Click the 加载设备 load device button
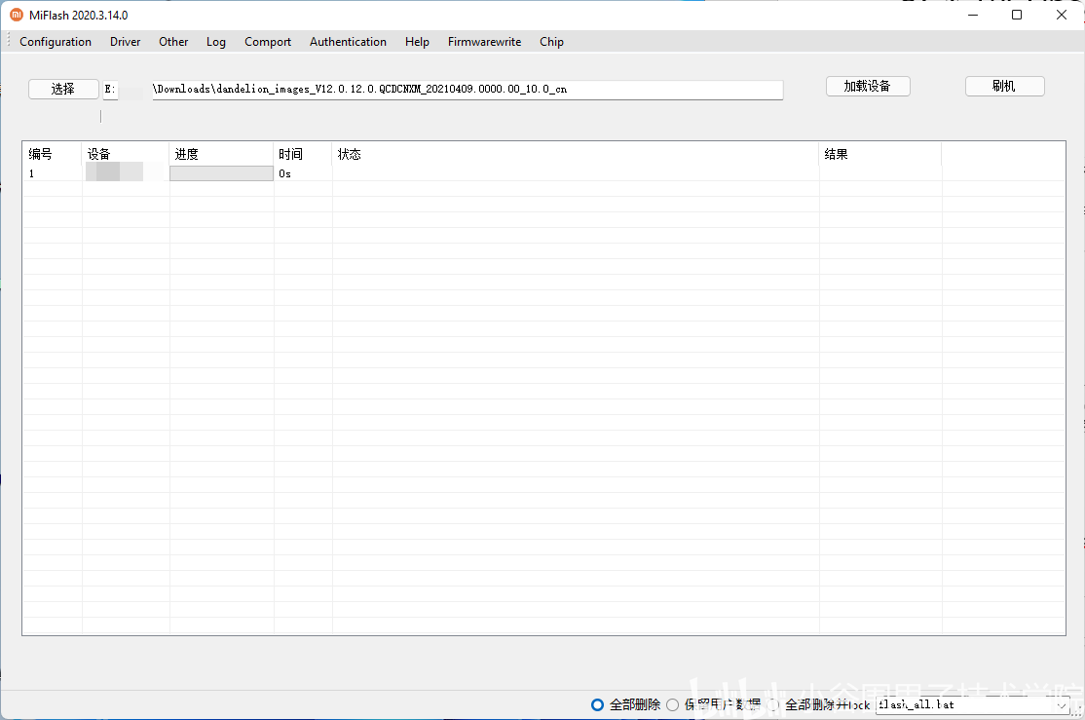1085x720 pixels. pos(868,86)
